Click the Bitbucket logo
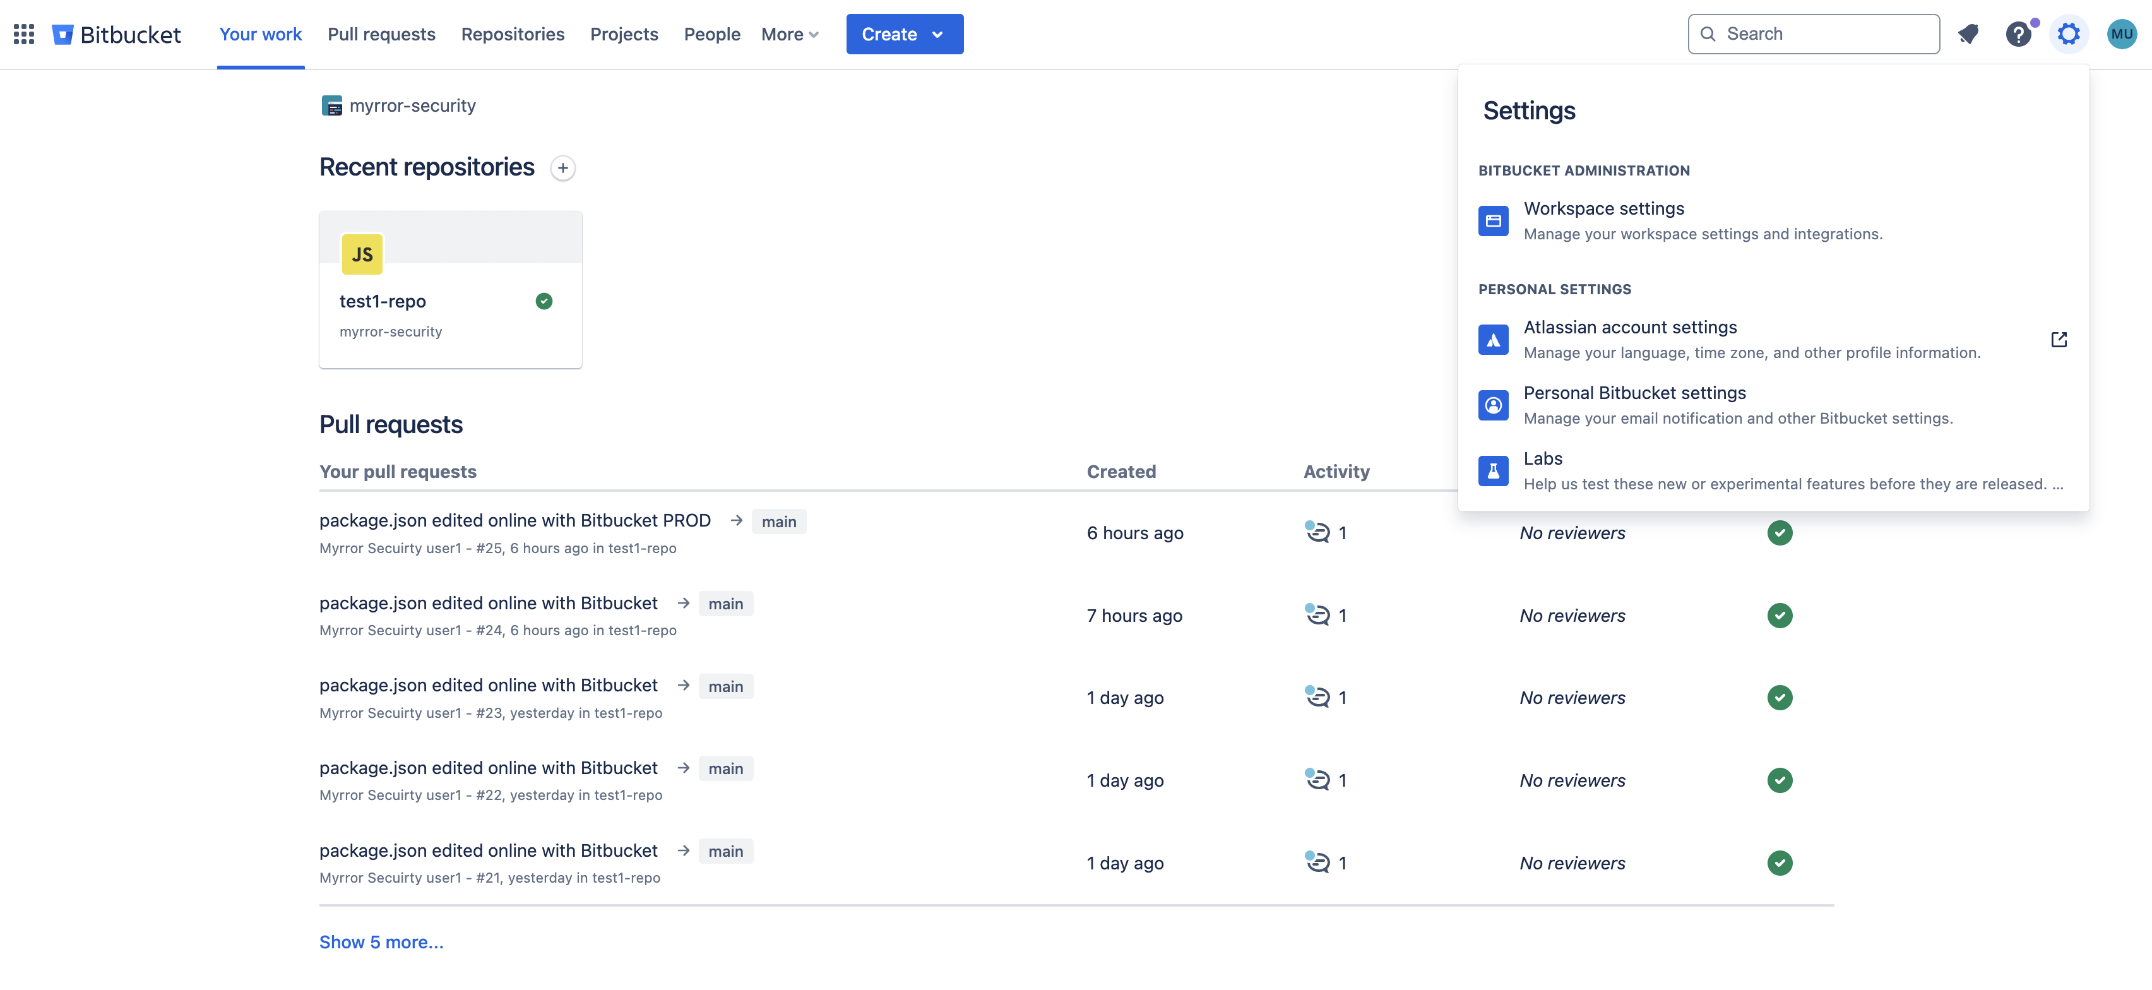The image size is (2152, 990). coord(116,34)
